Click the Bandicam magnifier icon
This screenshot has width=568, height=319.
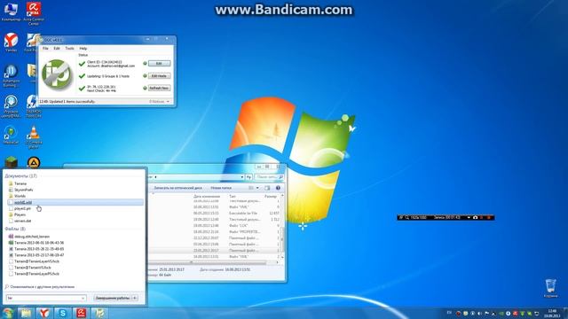(x=406, y=217)
